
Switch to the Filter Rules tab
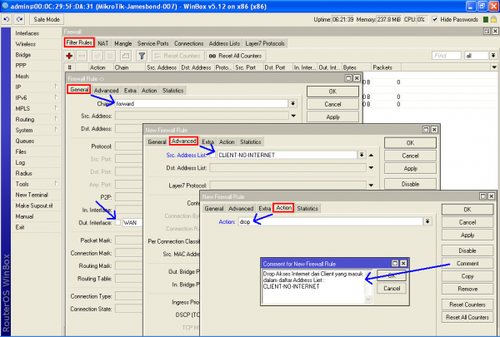coord(79,42)
